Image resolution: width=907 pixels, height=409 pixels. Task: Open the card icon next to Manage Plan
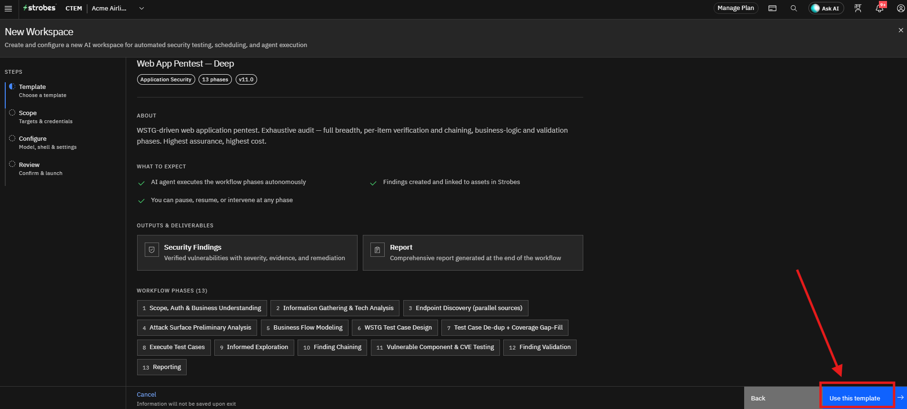click(x=772, y=9)
